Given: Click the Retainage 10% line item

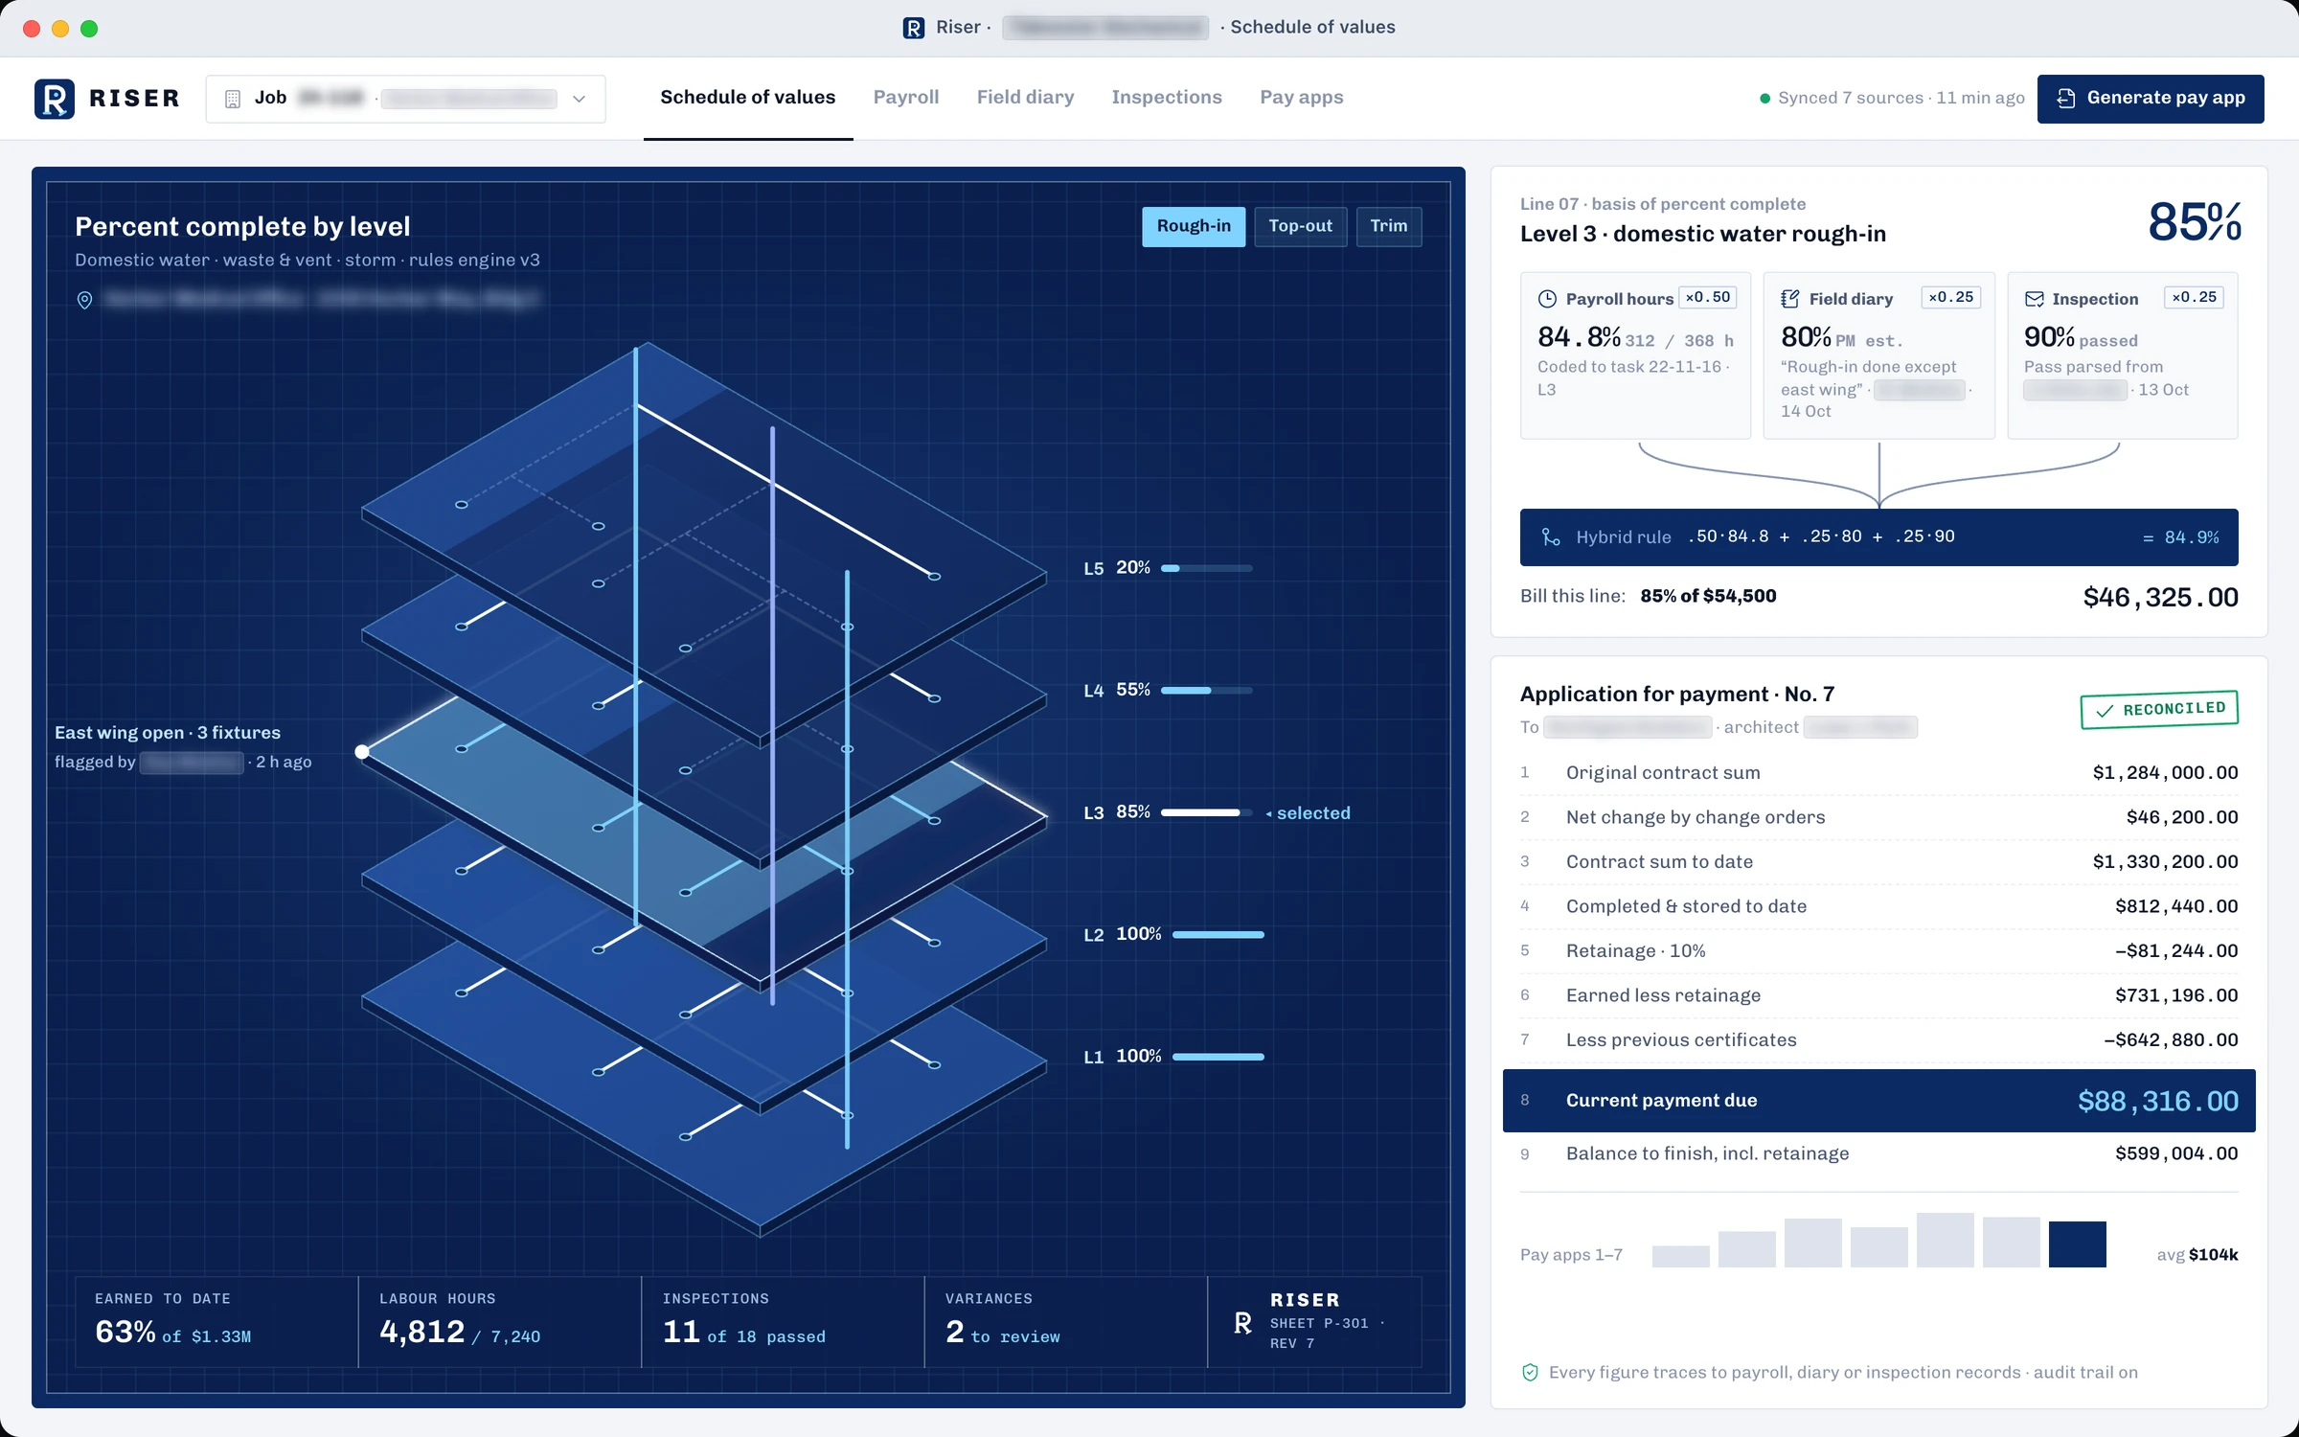Looking at the screenshot, I should (x=1878, y=951).
